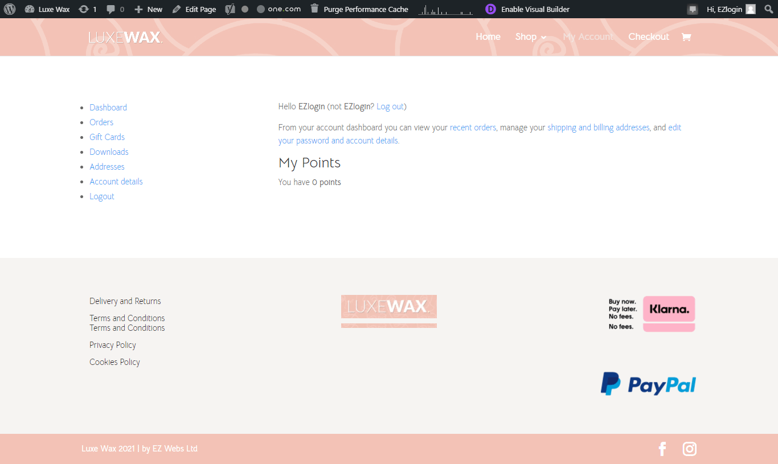Image resolution: width=778 pixels, height=464 pixels.
Task: Open the pending updates icon
Action: click(x=87, y=9)
